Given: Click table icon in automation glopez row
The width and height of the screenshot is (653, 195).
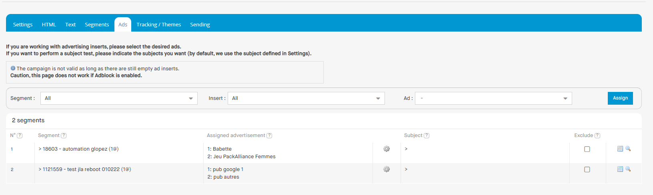Looking at the screenshot, I should [x=620, y=149].
